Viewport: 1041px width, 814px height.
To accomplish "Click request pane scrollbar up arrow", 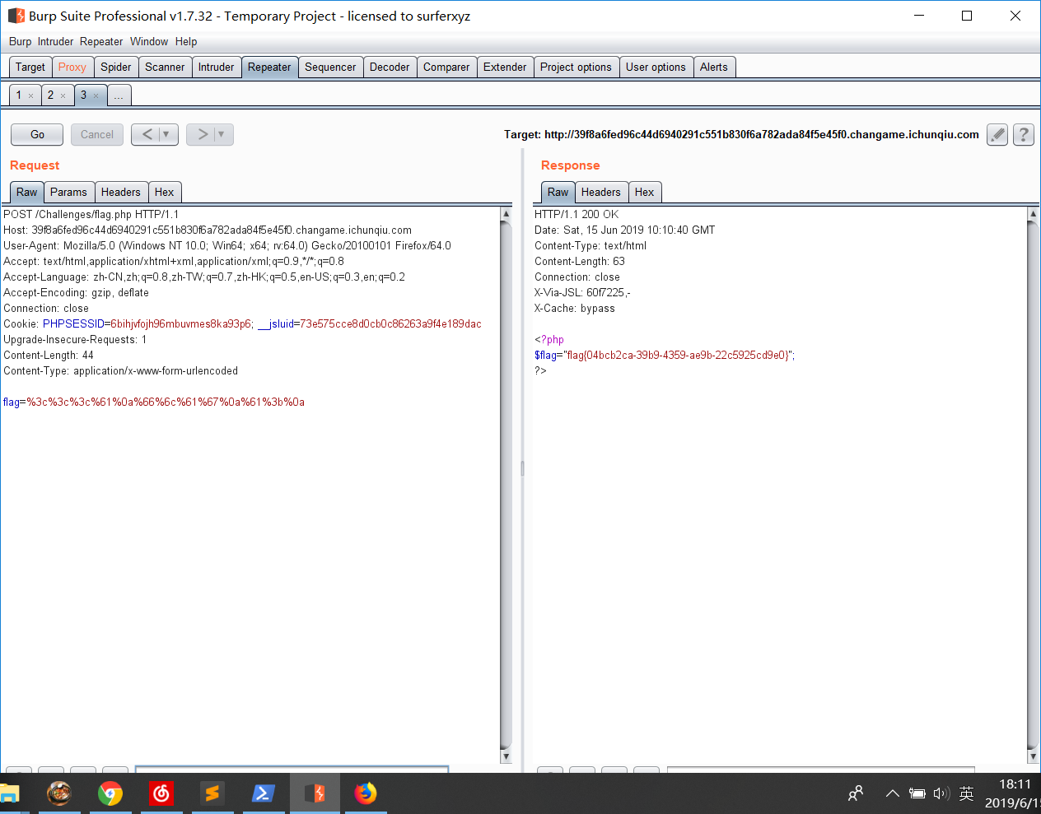I will coord(506,214).
